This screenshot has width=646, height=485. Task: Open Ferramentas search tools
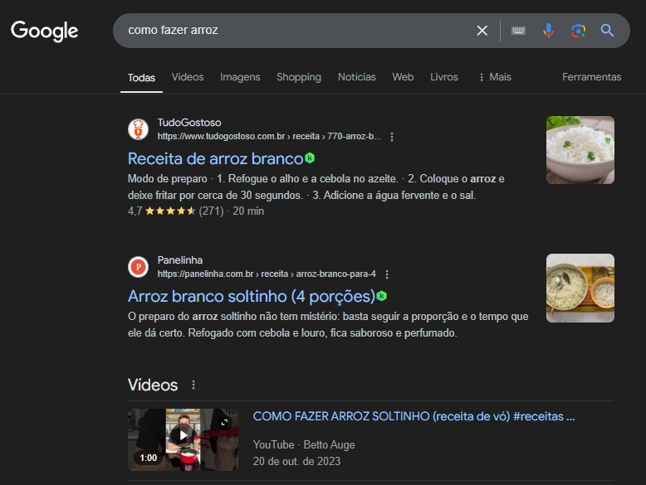592,77
